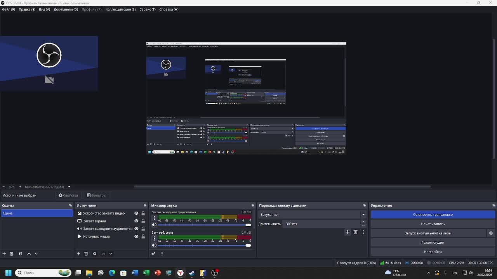Open the Сервис menu
The height and width of the screenshot is (279, 497).
tap(147, 9)
